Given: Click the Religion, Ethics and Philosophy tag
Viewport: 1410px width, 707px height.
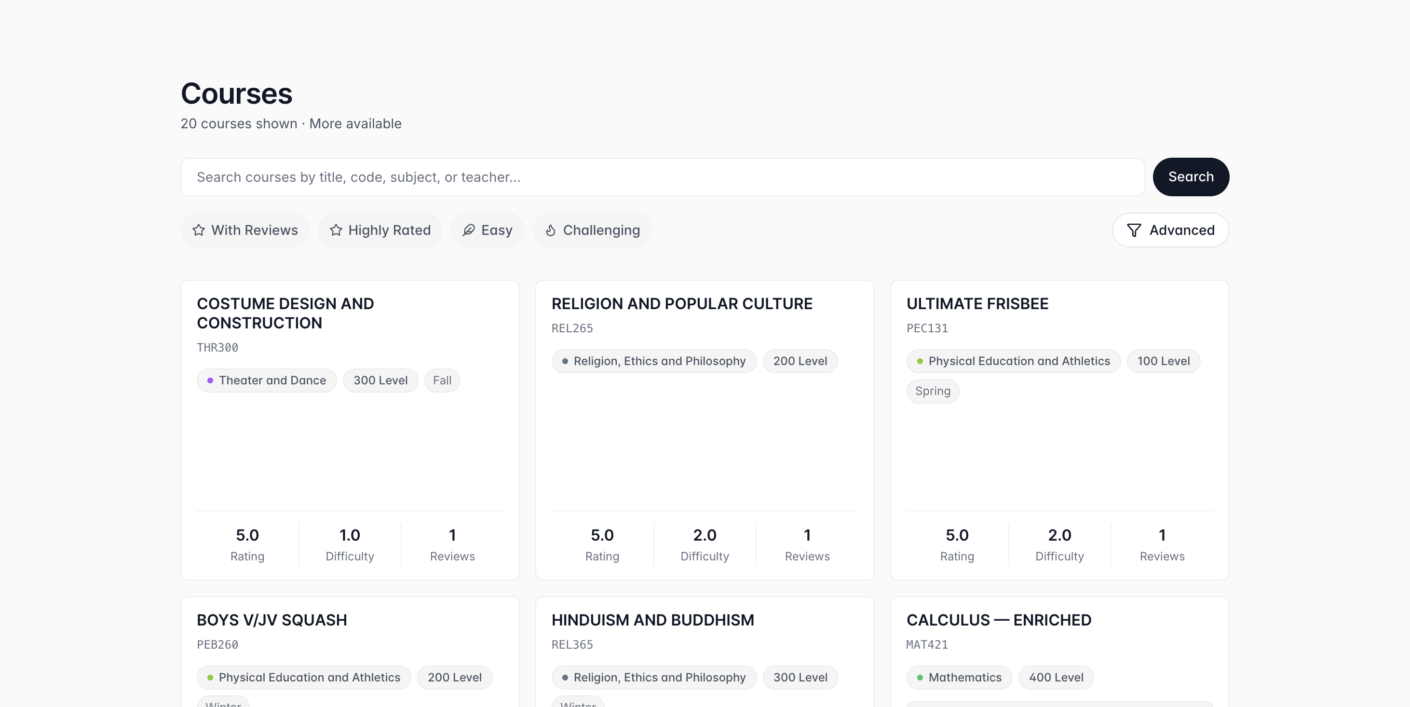Looking at the screenshot, I should pos(653,361).
